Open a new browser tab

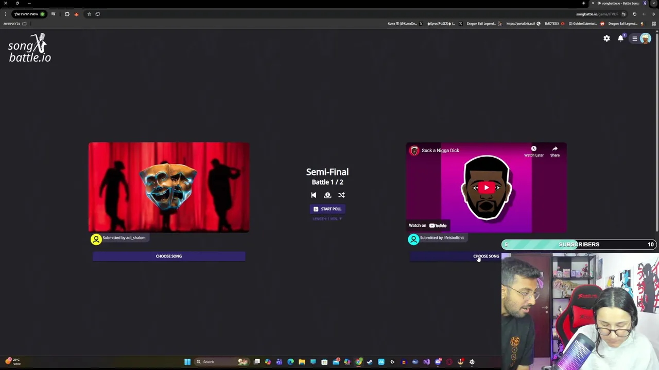click(584, 4)
